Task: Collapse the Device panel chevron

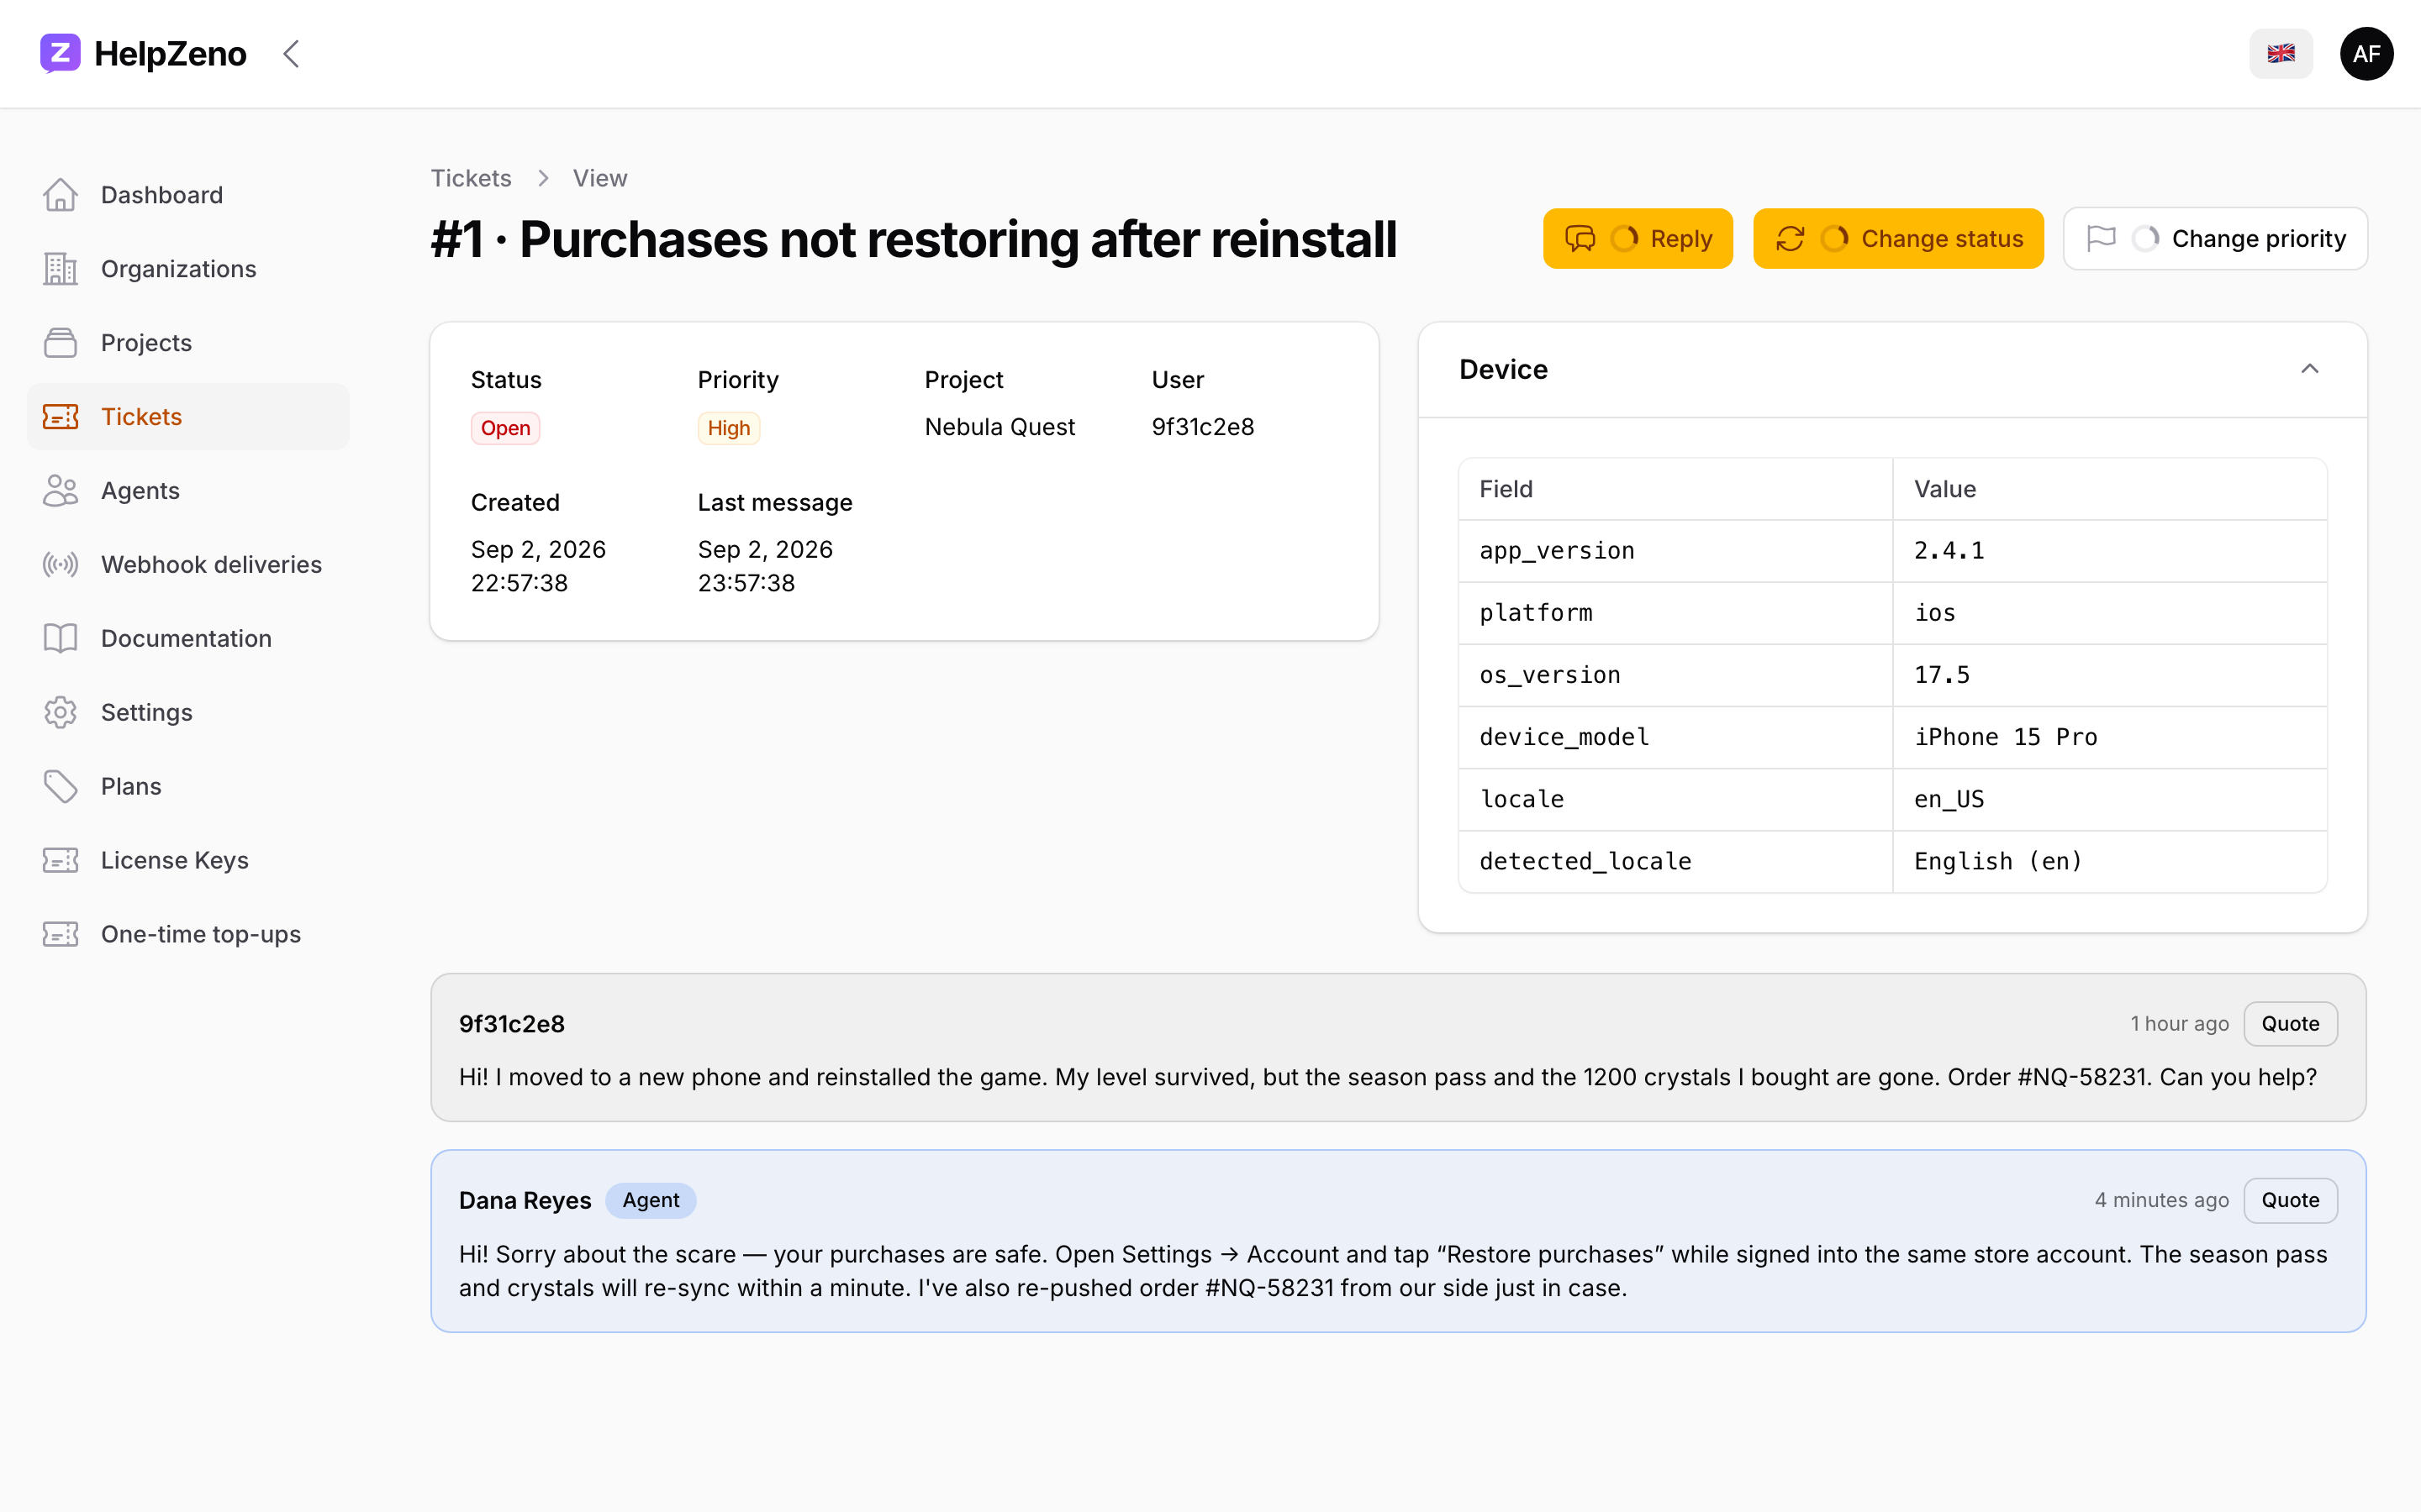Action: [2309, 369]
